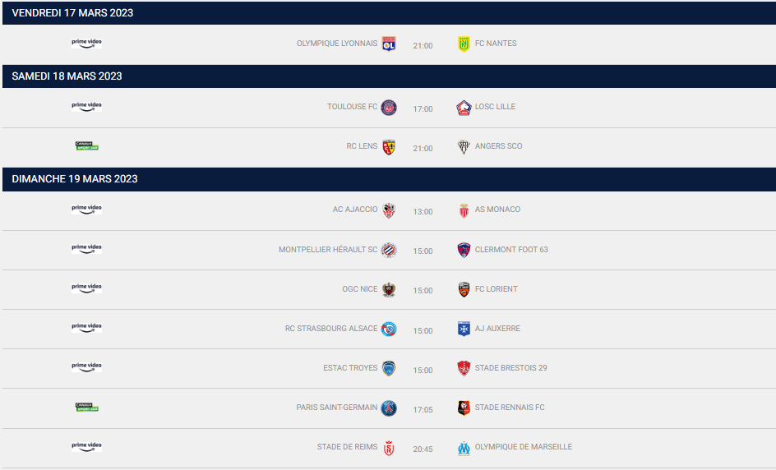Click the Toulouse FC club crest
776x470 pixels.
tap(389, 108)
